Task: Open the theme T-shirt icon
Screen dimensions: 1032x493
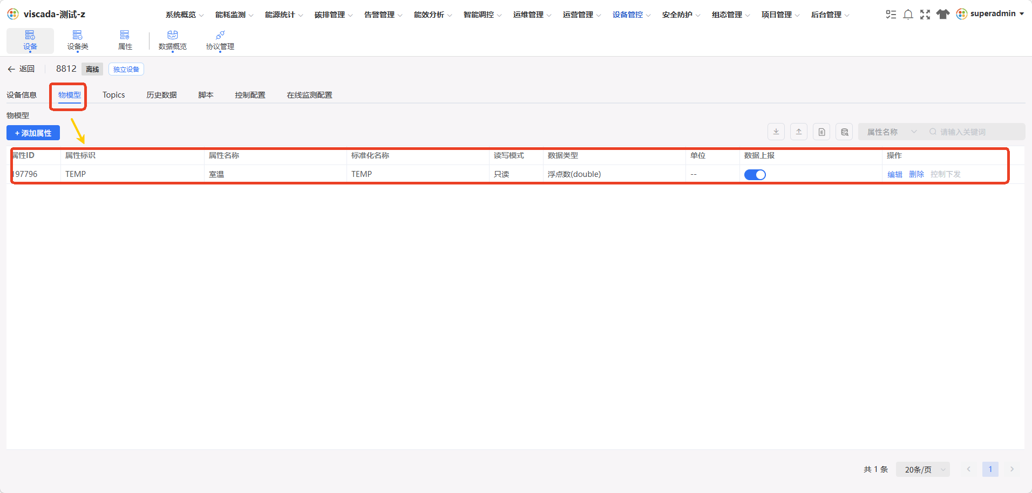Action: (x=942, y=15)
